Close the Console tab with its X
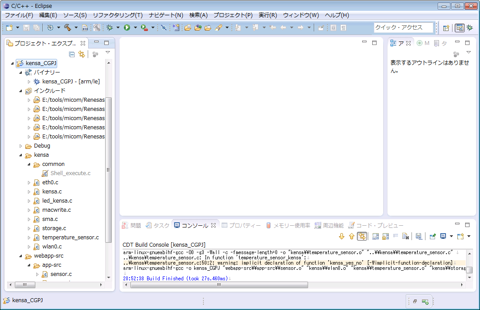480x310 pixels. 213,225
